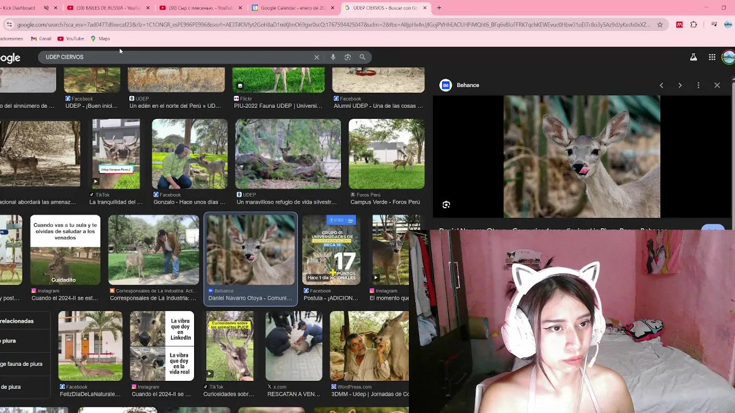The image size is (735, 413).
Task: Open the Google account avatar
Action: (x=729, y=57)
